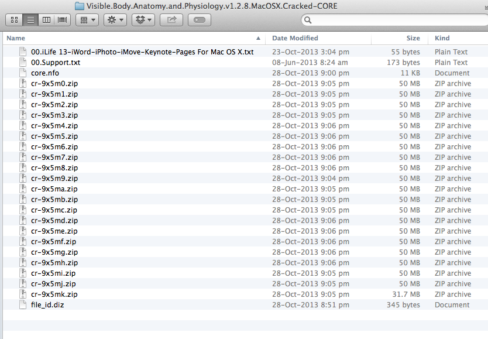
Task: Switch to icon view mode
Action: point(14,20)
